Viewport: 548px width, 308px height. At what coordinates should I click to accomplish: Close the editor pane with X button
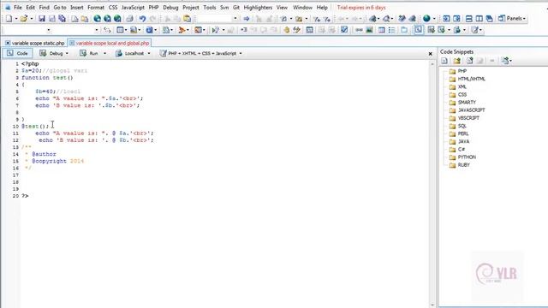pyautogui.click(x=430, y=54)
